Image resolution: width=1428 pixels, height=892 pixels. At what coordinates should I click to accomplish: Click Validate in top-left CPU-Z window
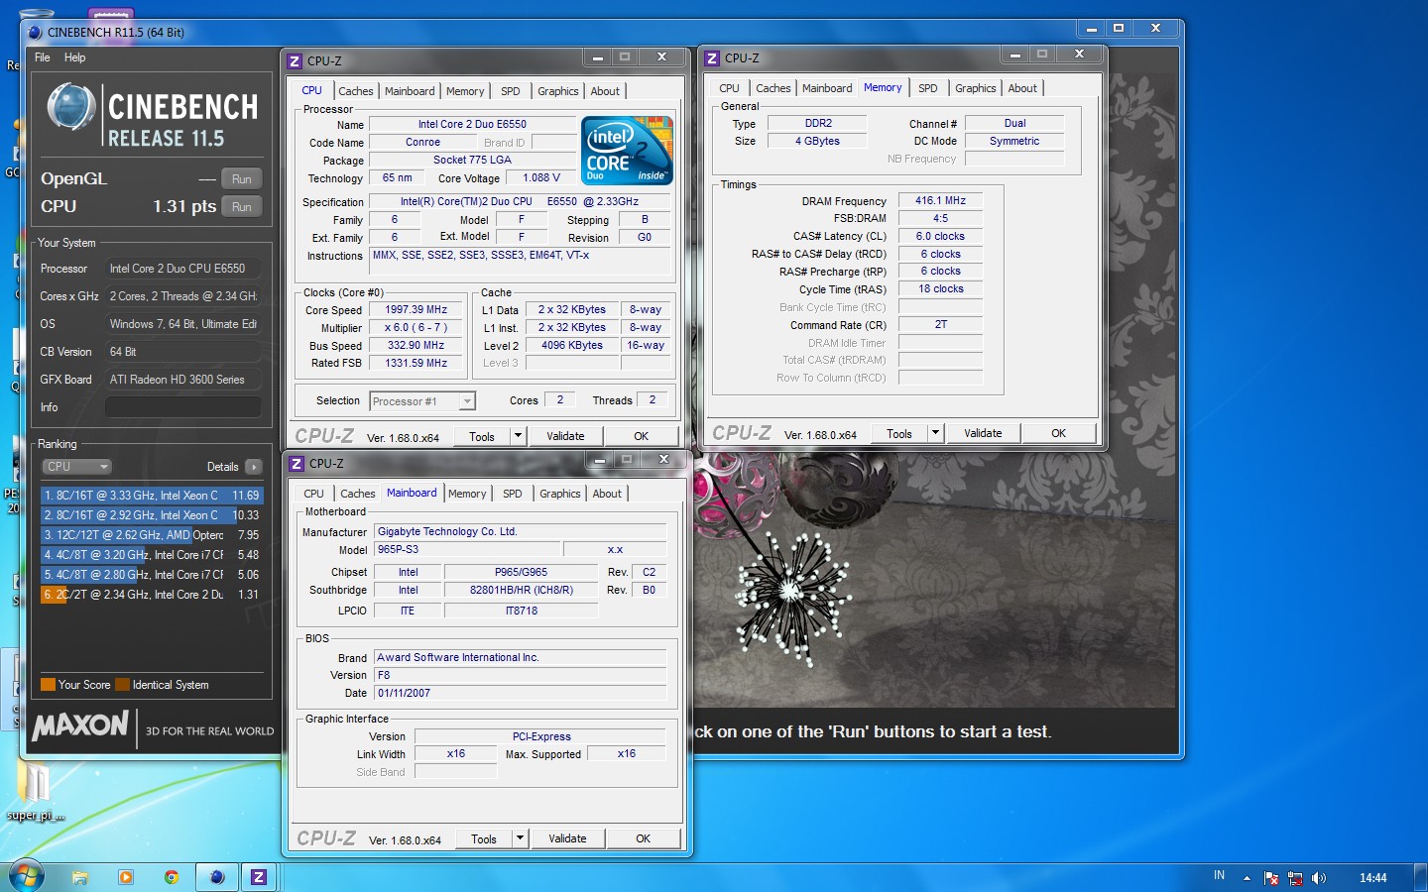click(566, 436)
